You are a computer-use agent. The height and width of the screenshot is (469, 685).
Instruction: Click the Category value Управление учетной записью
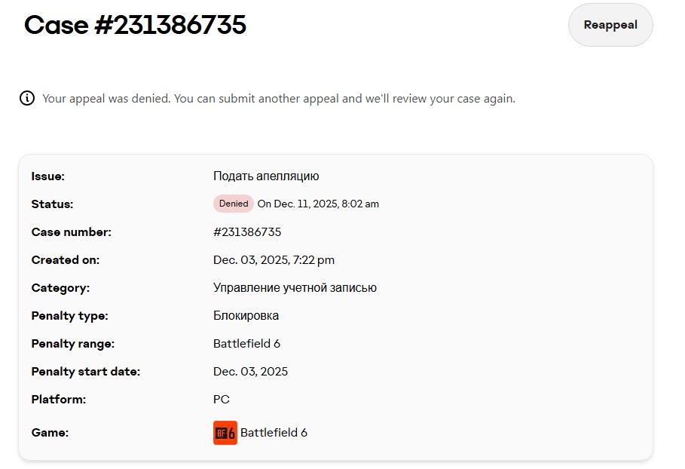(x=295, y=287)
